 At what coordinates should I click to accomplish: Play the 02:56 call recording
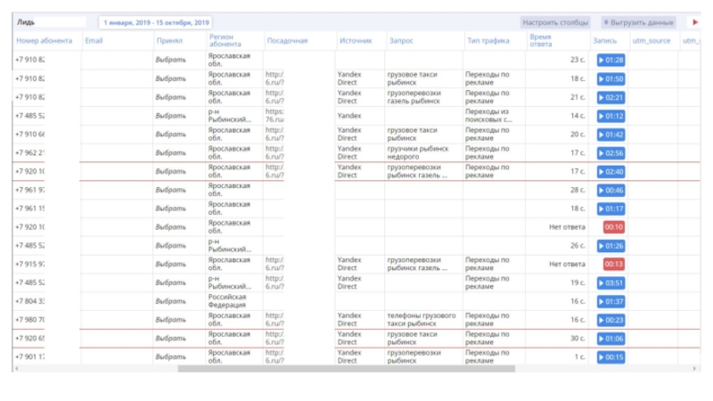[x=611, y=152]
